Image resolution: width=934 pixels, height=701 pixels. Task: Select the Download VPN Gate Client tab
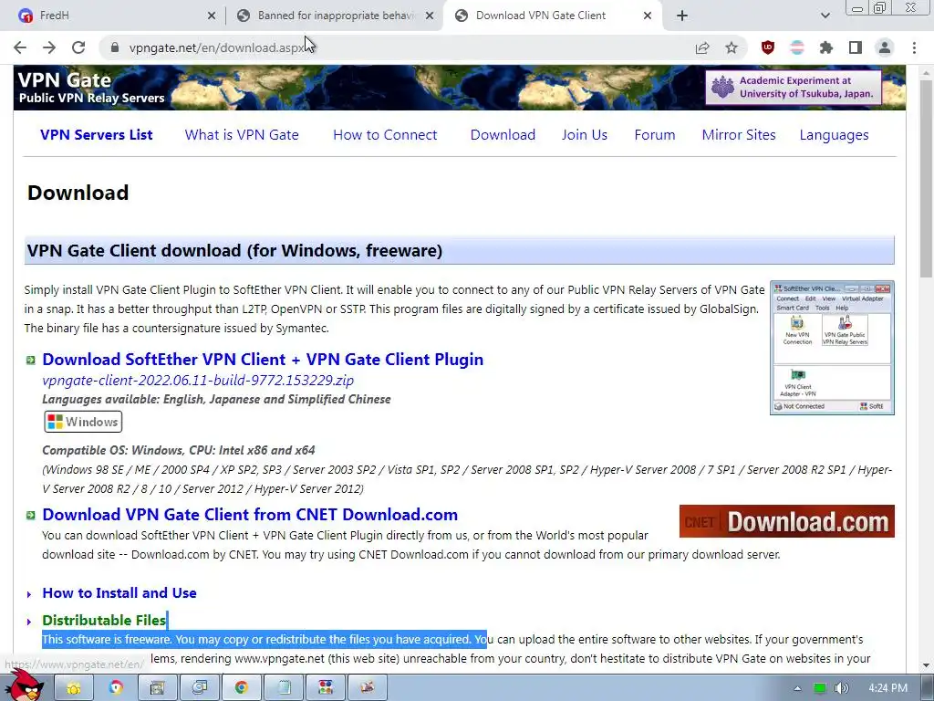pos(551,16)
